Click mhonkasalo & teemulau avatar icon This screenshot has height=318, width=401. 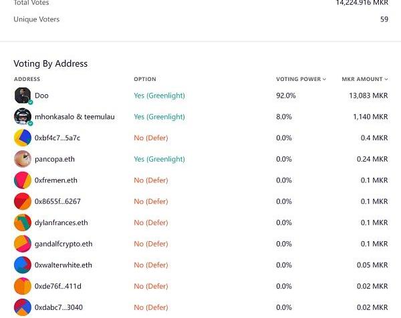[x=22, y=116]
